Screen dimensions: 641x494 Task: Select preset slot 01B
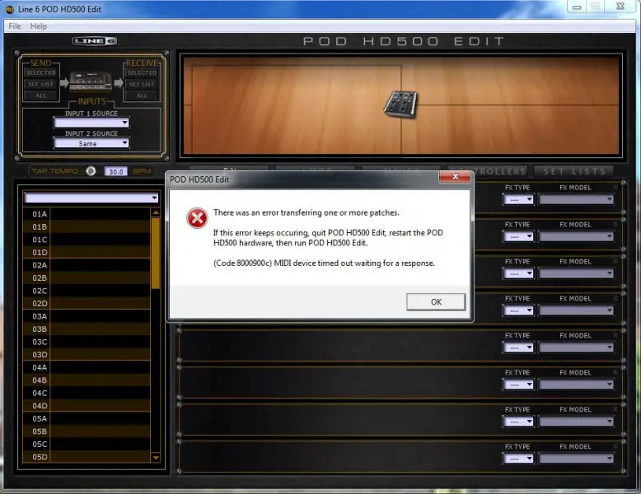(x=87, y=226)
